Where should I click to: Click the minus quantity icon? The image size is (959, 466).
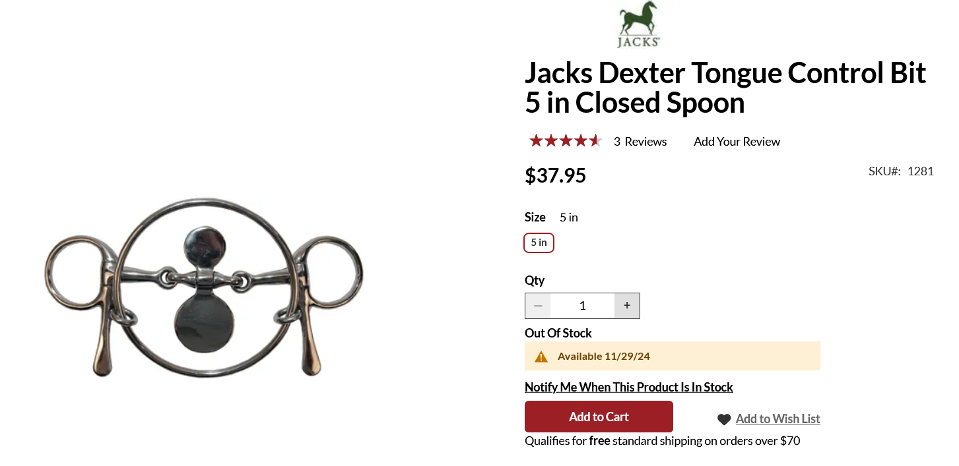coord(538,306)
